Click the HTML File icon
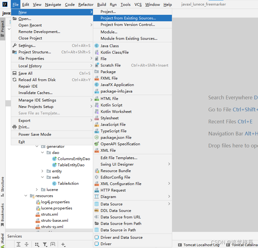This screenshot has width=258, height=248. 97,98
